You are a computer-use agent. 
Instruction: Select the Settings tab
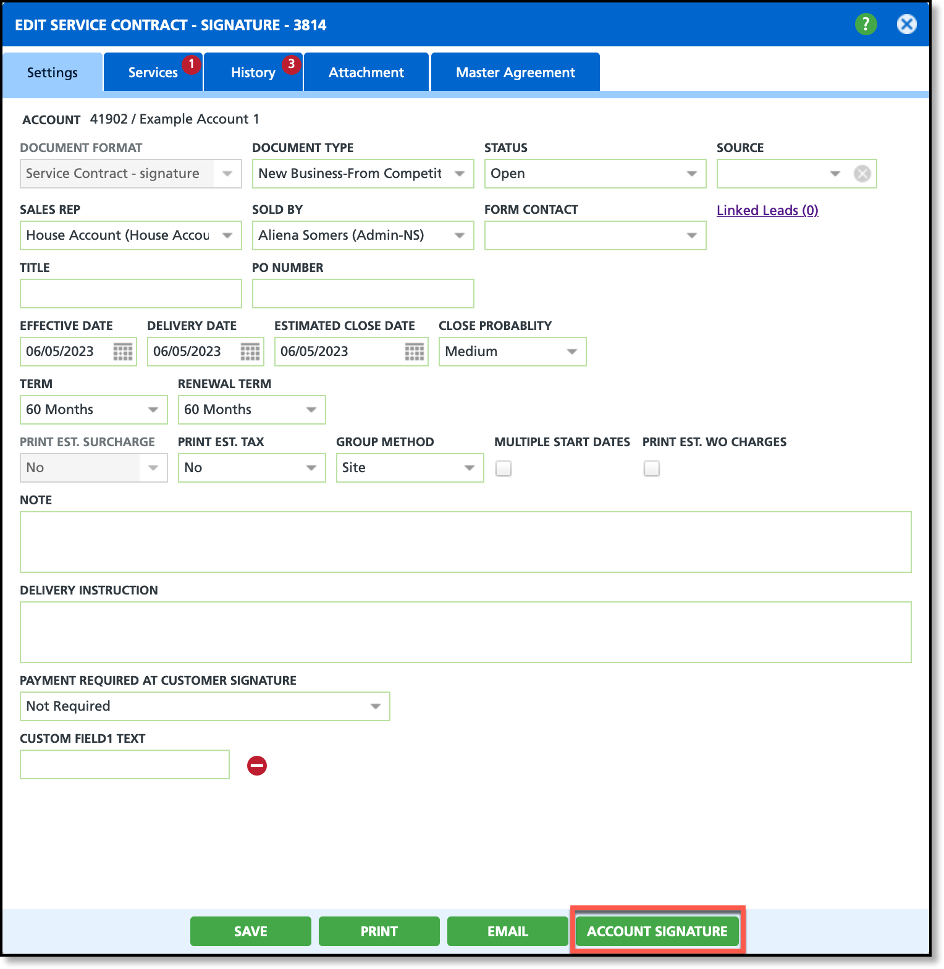tap(53, 72)
